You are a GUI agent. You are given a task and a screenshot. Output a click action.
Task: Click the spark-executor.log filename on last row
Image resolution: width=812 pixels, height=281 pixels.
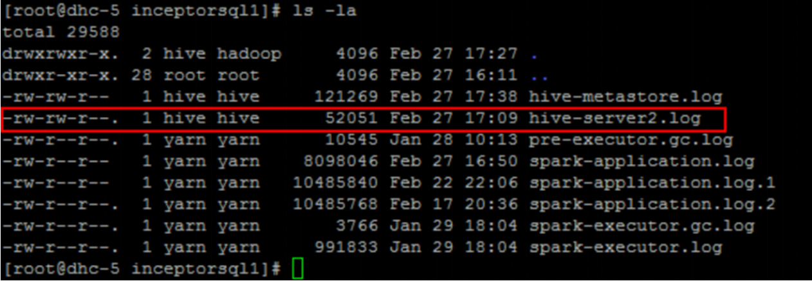click(625, 248)
